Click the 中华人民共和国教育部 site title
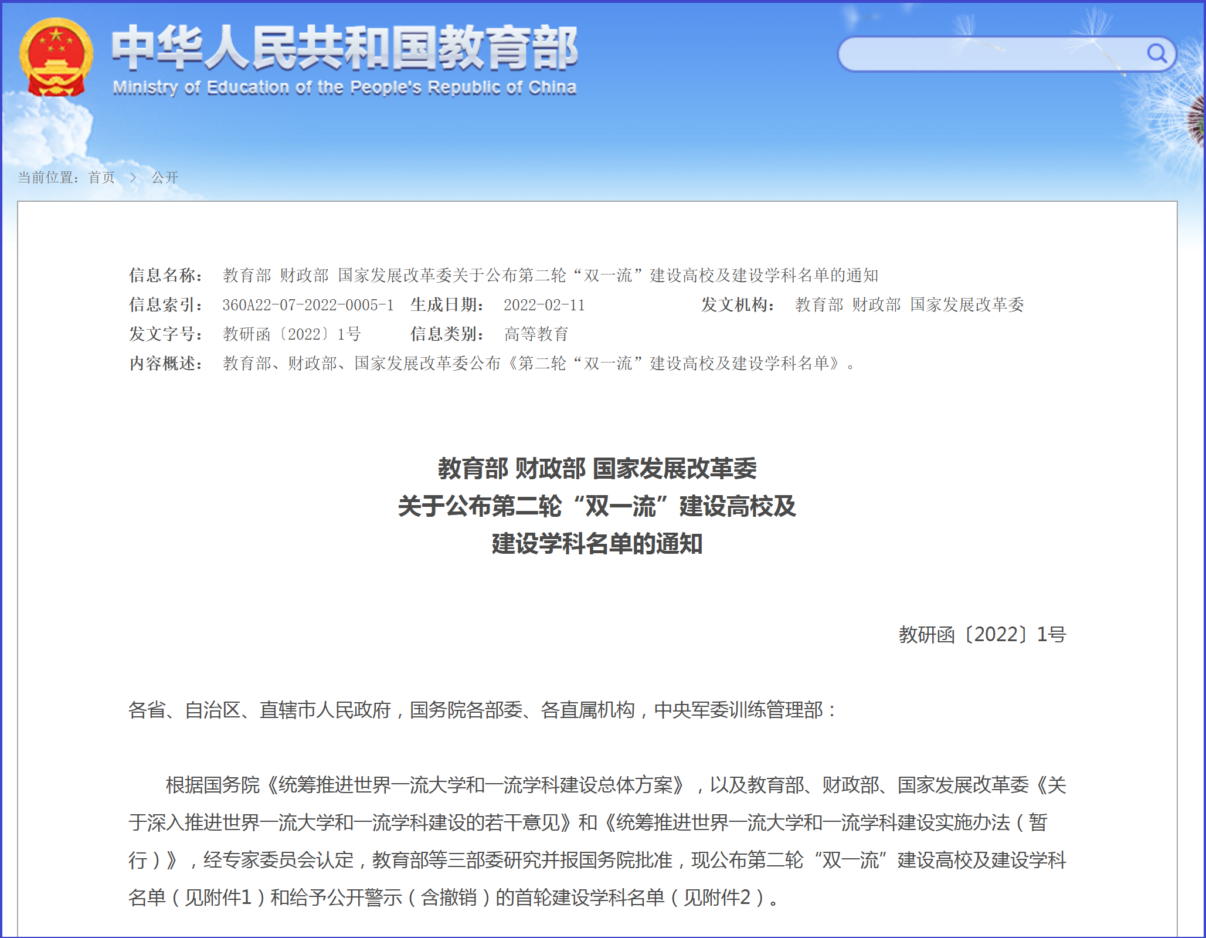The width and height of the screenshot is (1206, 938). [x=344, y=48]
